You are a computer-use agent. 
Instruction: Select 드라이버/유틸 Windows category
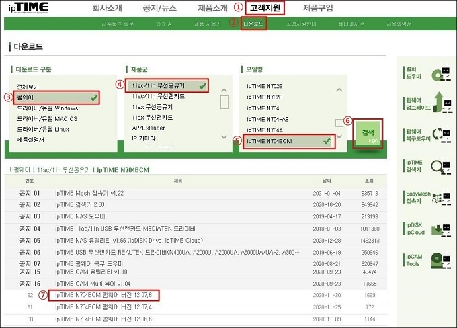(48, 108)
